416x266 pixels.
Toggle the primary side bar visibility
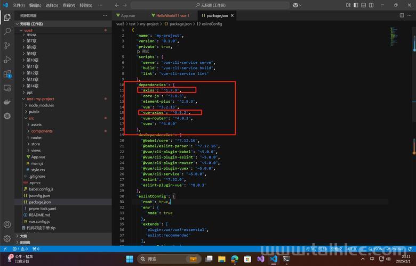pyautogui.click(x=356, y=5)
